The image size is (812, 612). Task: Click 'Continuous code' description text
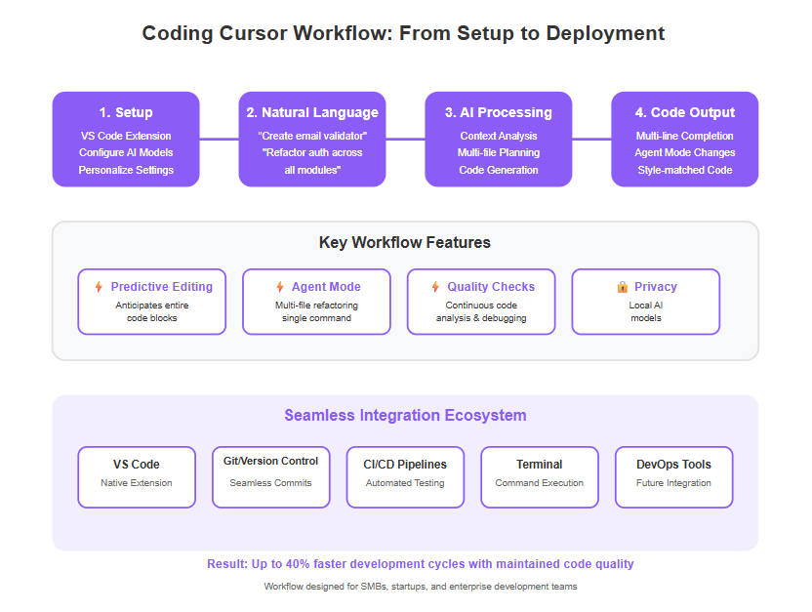click(x=481, y=306)
